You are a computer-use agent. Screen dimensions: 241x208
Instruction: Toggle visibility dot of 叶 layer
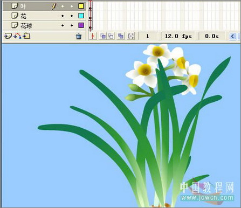click(x=63, y=6)
